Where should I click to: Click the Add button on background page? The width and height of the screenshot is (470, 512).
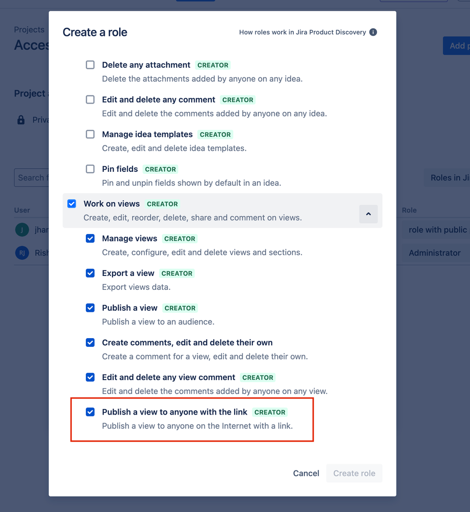pos(457,46)
